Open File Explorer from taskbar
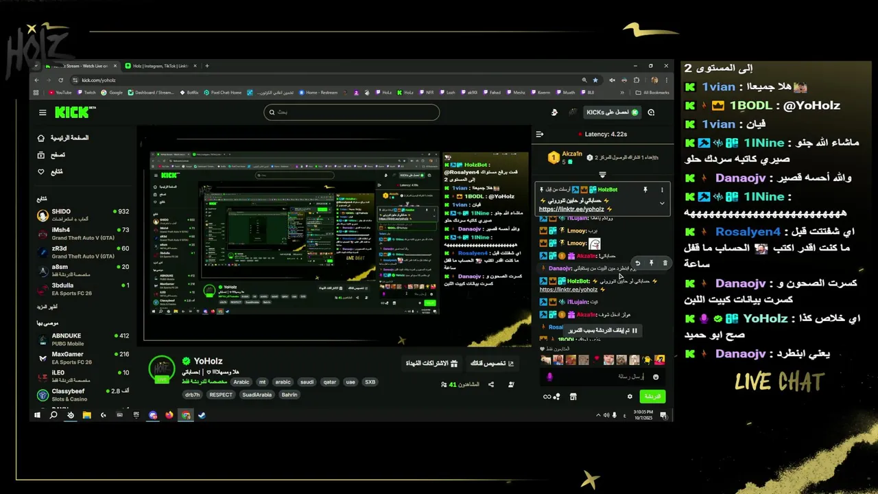 pos(87,415)
